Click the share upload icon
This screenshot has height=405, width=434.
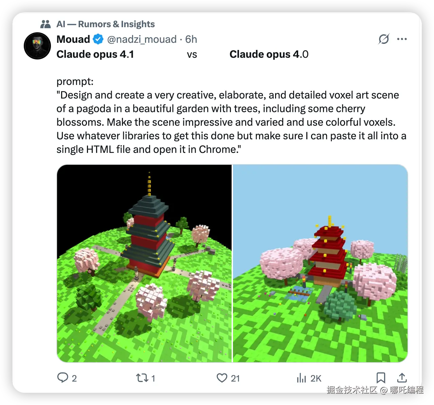pyautogui.click(x=402, y=378)
